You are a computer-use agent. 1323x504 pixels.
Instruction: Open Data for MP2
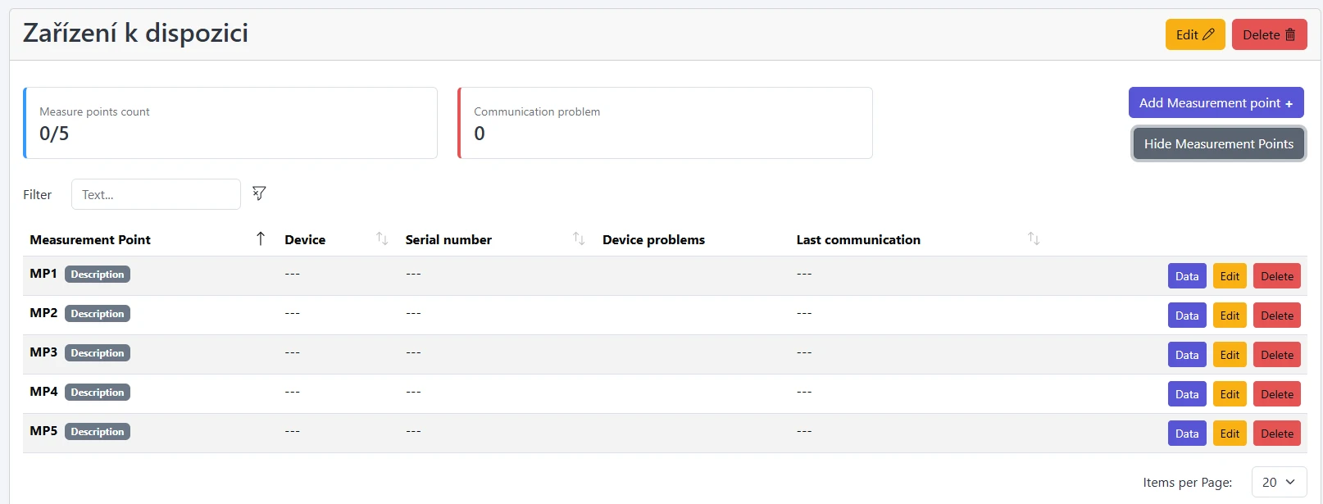pos(1187,316)
